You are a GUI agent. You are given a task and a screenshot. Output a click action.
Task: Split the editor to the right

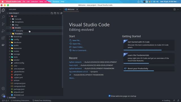coord(174,9)
